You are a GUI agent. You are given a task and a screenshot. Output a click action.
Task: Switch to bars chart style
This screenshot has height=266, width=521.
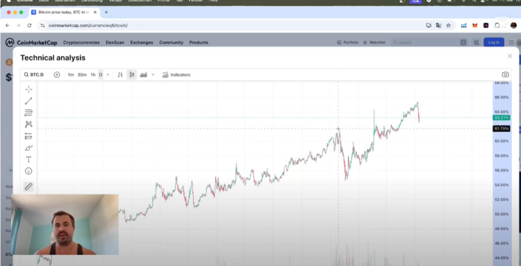tap(120, 75)
